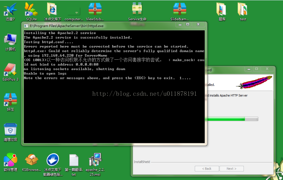Open the Slide&am... archive file
This screenshot has height=180, width=283.
point(180,11)
